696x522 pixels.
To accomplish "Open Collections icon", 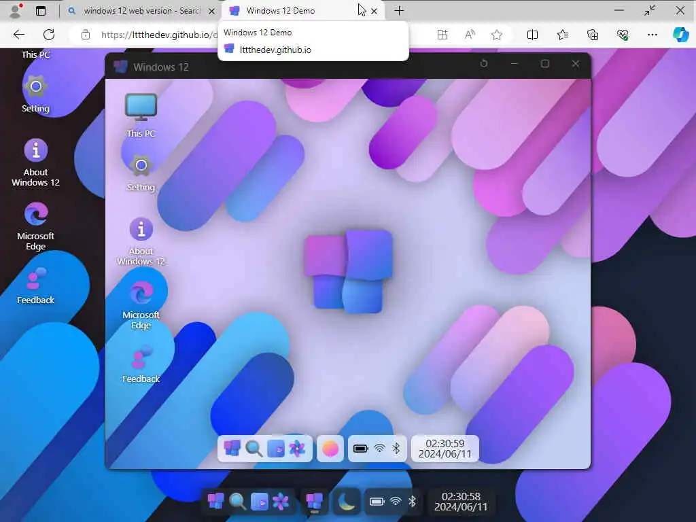I will pyautogui.click(x=593, y=35).
